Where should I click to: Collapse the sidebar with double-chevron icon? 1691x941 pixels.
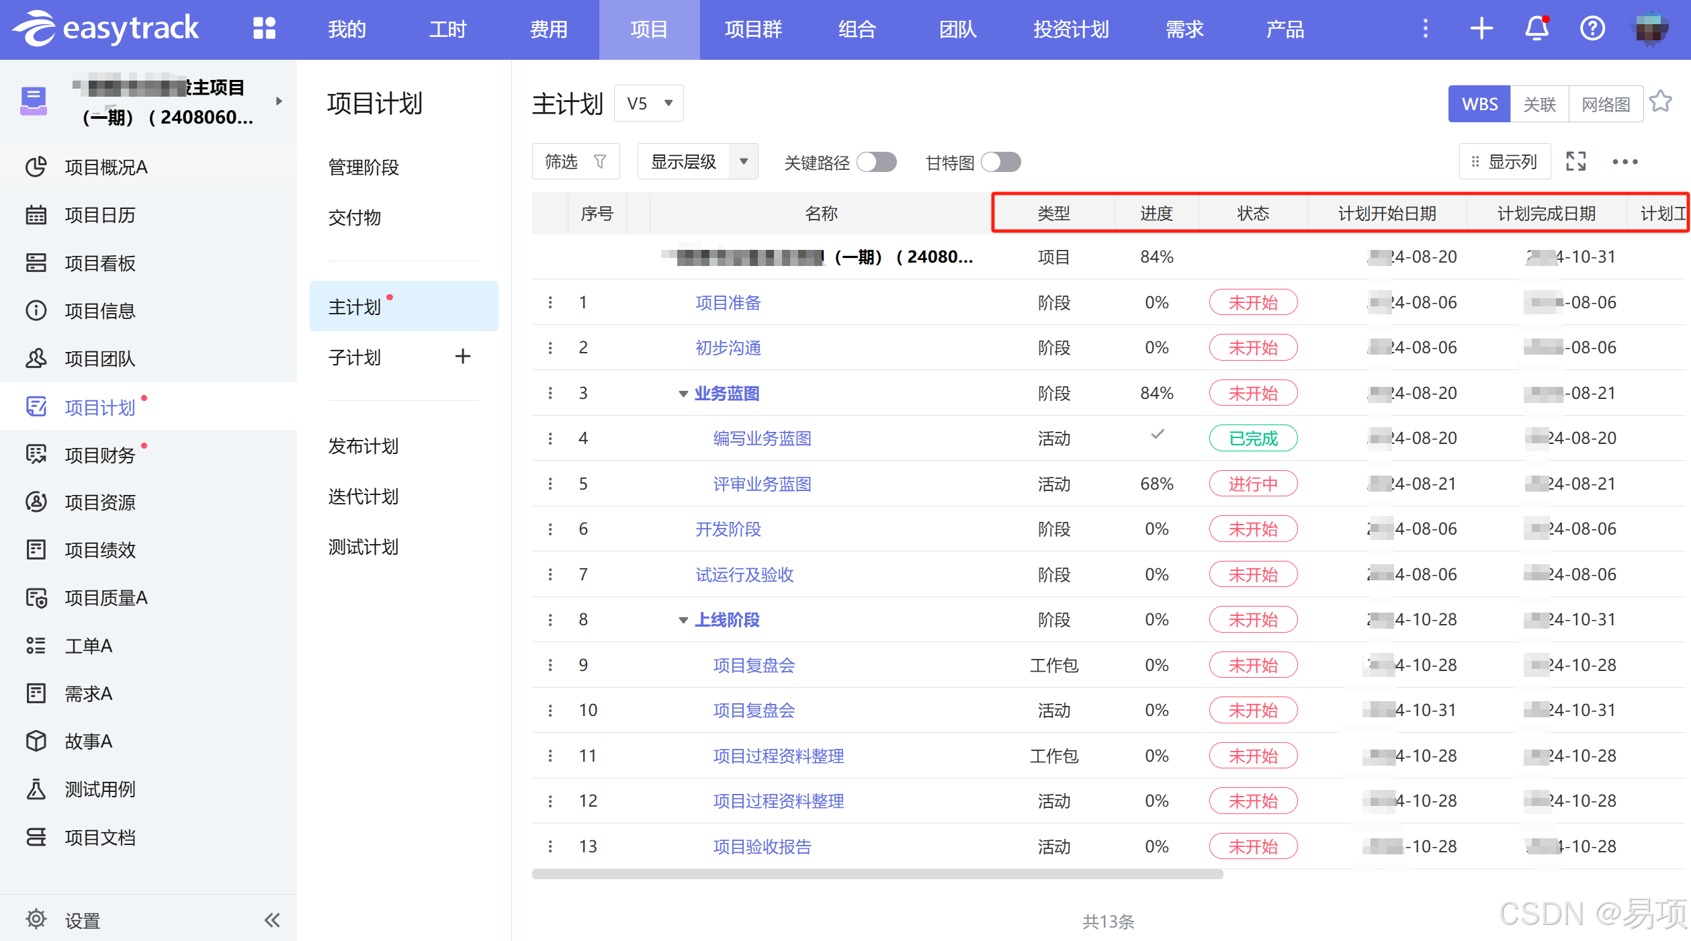272,920
